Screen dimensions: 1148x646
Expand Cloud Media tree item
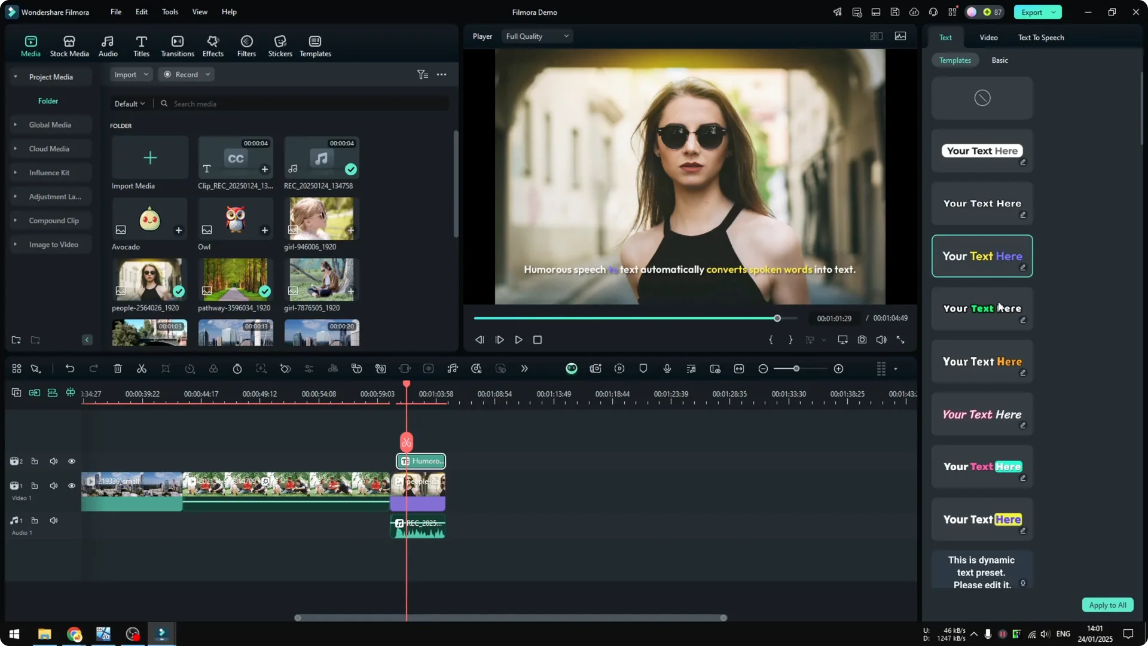pos(16,148)
